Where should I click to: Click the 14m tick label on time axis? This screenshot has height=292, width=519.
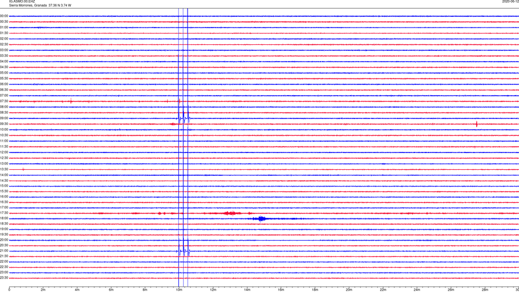(x=247, y=290)
